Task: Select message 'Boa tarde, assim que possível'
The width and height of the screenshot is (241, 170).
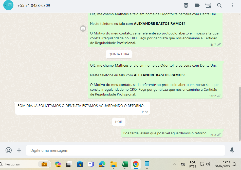Action: (172, 133)
